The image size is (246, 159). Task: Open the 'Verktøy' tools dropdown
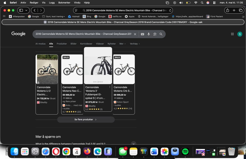[135, 44]
